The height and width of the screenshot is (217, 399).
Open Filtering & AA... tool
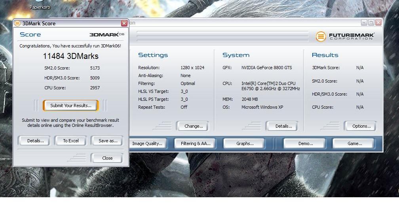coord(196,143)
